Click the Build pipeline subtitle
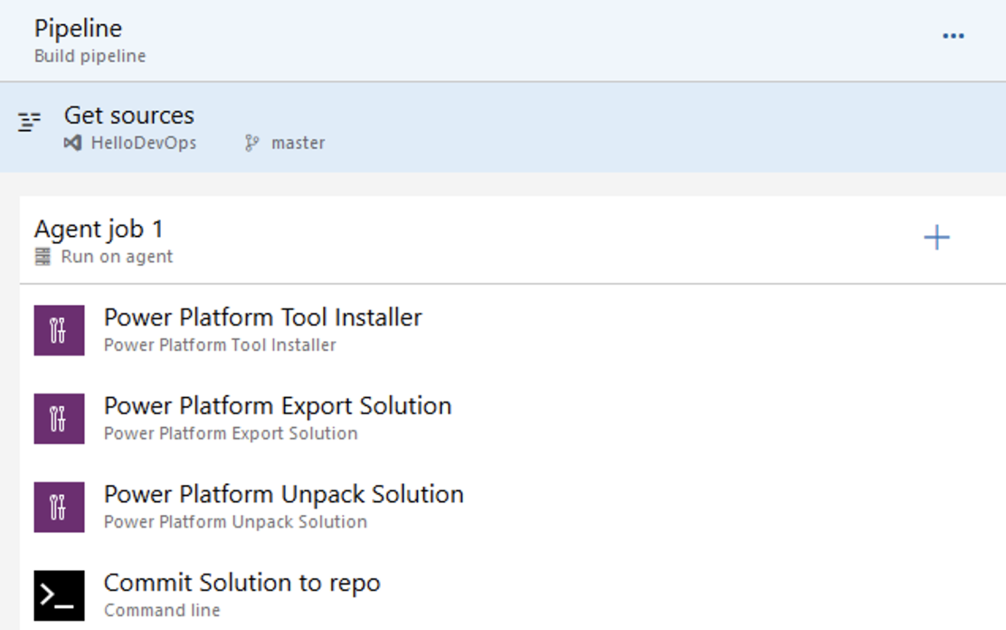This screenshot has width=1006, height=630. click(x=89, y=56)
